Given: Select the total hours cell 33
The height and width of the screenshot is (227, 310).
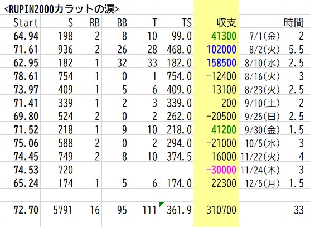Looking at the screenshot, I should click(x=299, y=210).
